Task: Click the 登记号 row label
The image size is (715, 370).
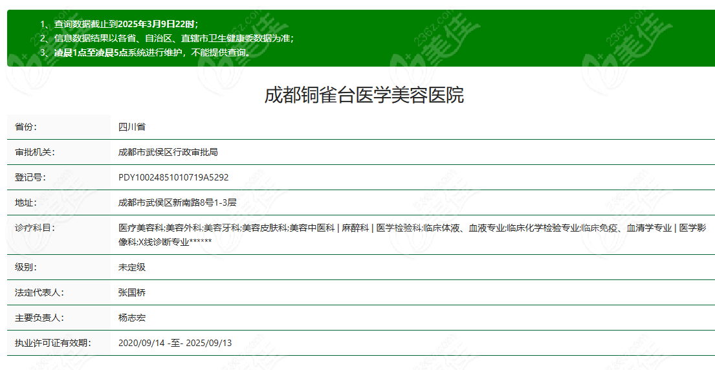Action: click(30, 177)
